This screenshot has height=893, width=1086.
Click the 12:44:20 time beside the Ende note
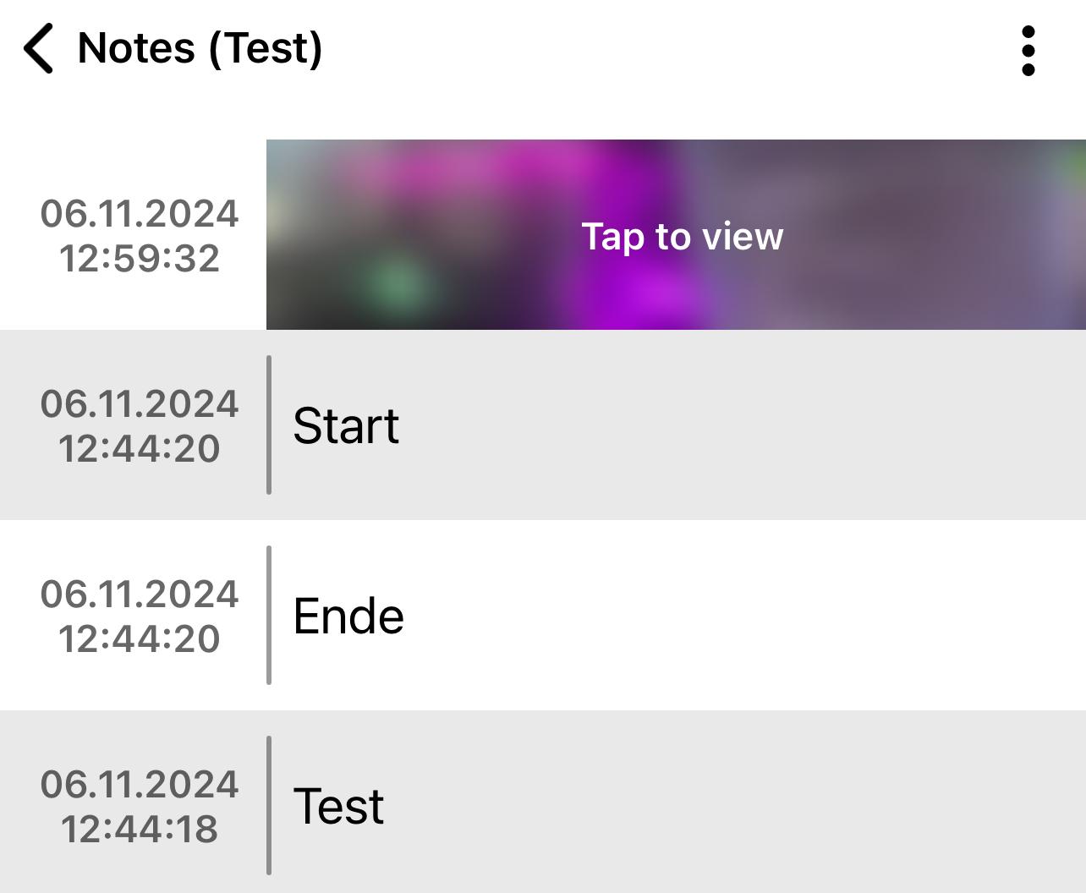[x=140, y=639]
